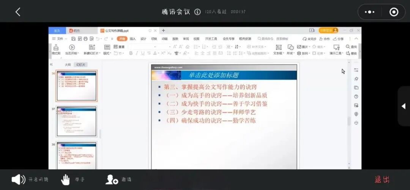Open the 演示工具 presentation tools dropdown
This screenshot has width=410, height=190.
point(336,53)
